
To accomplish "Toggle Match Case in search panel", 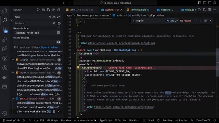I will [x=50, y=17].
